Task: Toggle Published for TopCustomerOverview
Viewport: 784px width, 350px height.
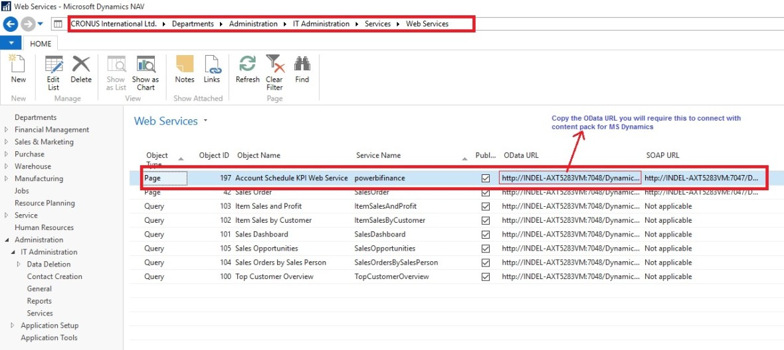Action: coord(485,276)
